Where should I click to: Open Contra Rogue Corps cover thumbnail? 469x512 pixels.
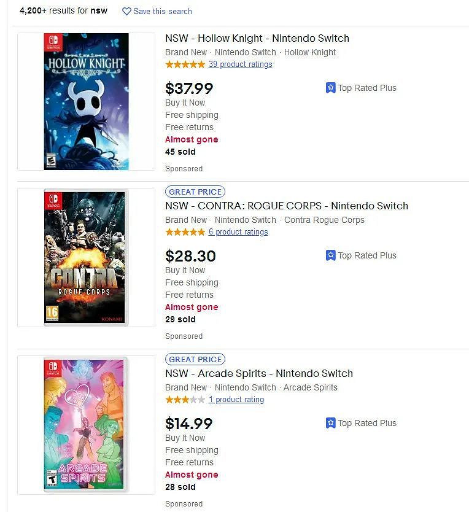pyautogui.click(x=86, y=257)
